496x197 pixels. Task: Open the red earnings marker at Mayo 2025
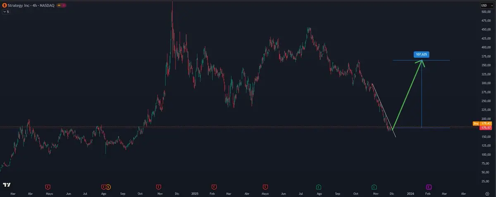point(265,187)
